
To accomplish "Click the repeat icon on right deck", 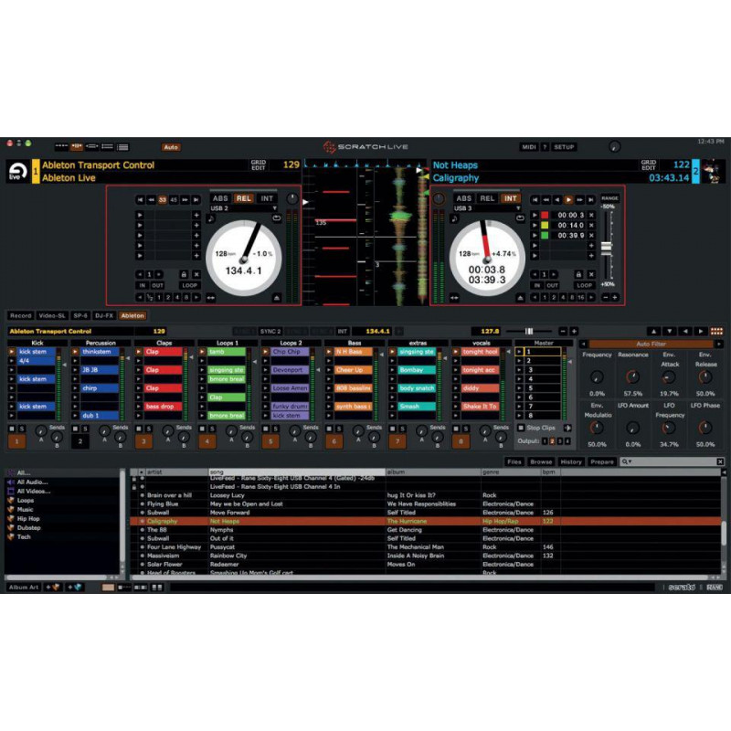I will [520, 218].
